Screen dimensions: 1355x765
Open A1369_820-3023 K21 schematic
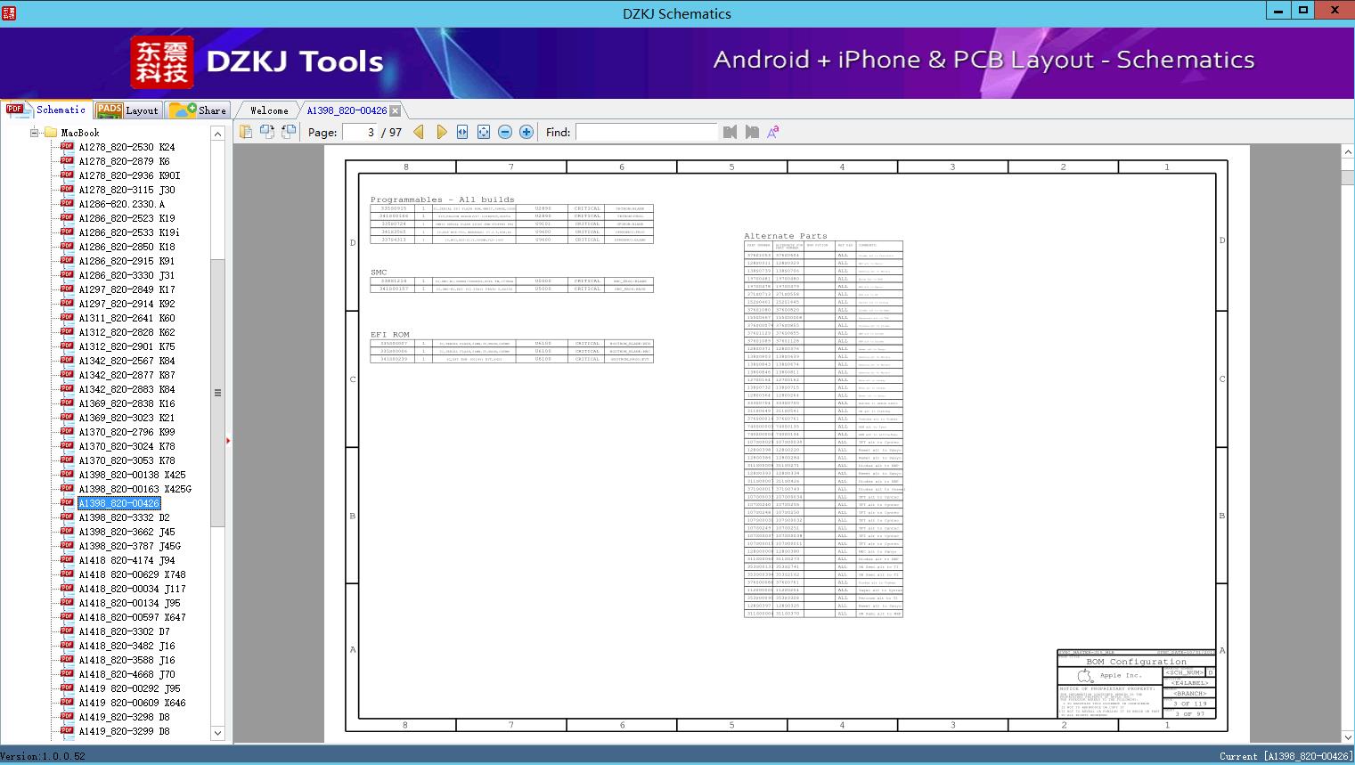coord(127,418)
